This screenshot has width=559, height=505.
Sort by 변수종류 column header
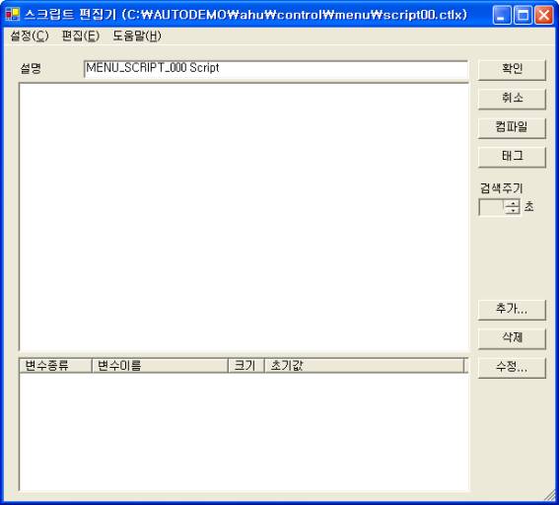(55, 366)
